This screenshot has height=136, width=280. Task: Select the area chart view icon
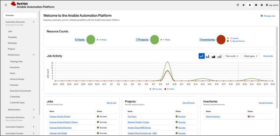(214, 56)
